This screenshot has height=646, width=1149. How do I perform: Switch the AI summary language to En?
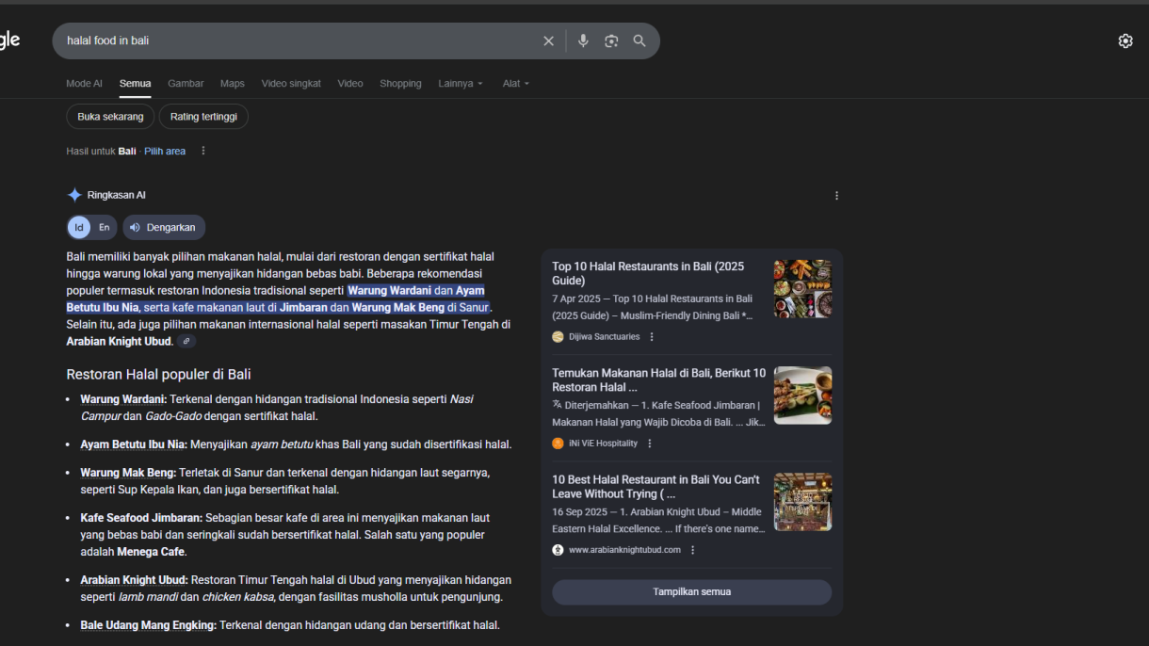[104, 227]
